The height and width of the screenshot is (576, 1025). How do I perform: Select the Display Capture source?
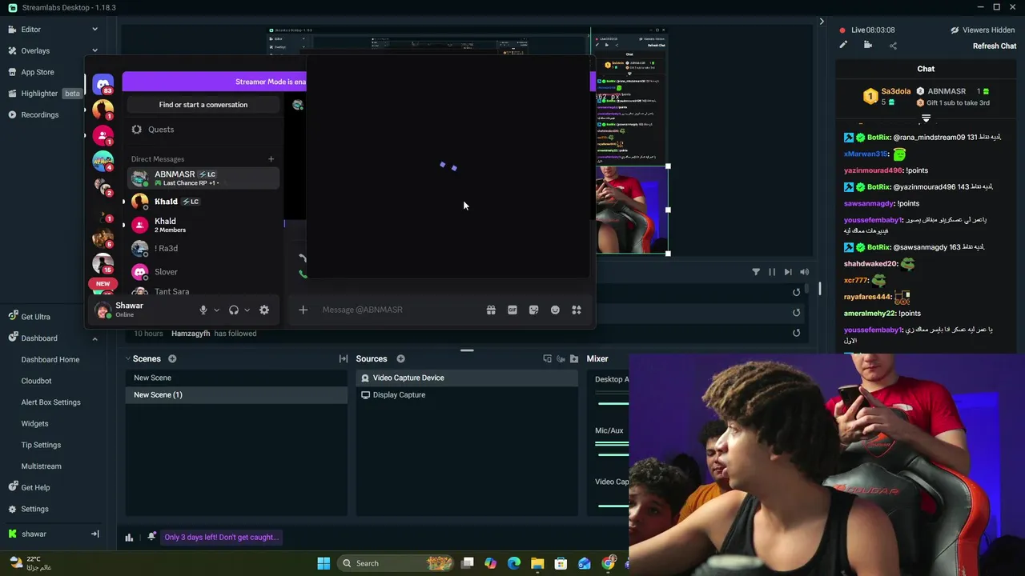click(x=467, y=395)
